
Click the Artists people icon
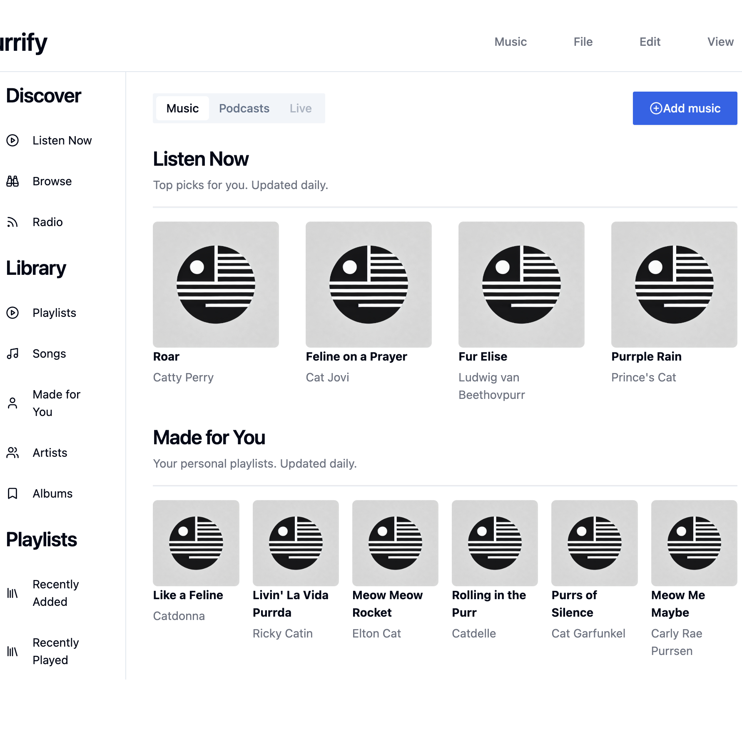click(12, 453)
